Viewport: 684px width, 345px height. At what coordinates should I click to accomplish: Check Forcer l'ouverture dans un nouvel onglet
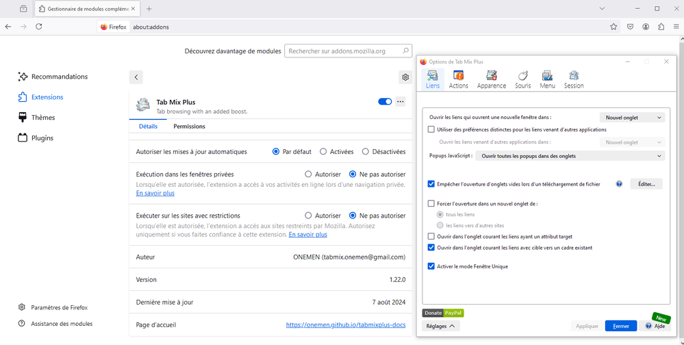pos(431,203)
